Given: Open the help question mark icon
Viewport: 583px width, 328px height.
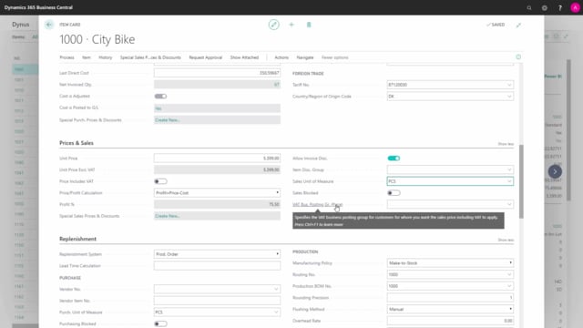Looking at the screenshot, I should (560, 7).
